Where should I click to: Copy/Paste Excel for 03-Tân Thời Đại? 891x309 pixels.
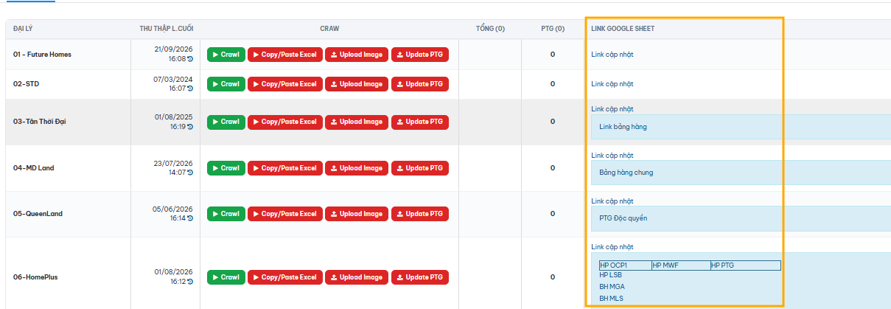[x=285, y=122]
